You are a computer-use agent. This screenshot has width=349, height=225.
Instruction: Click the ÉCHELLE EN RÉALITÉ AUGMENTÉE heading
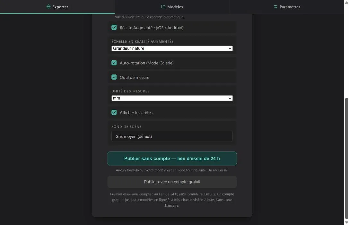[143, 41]
